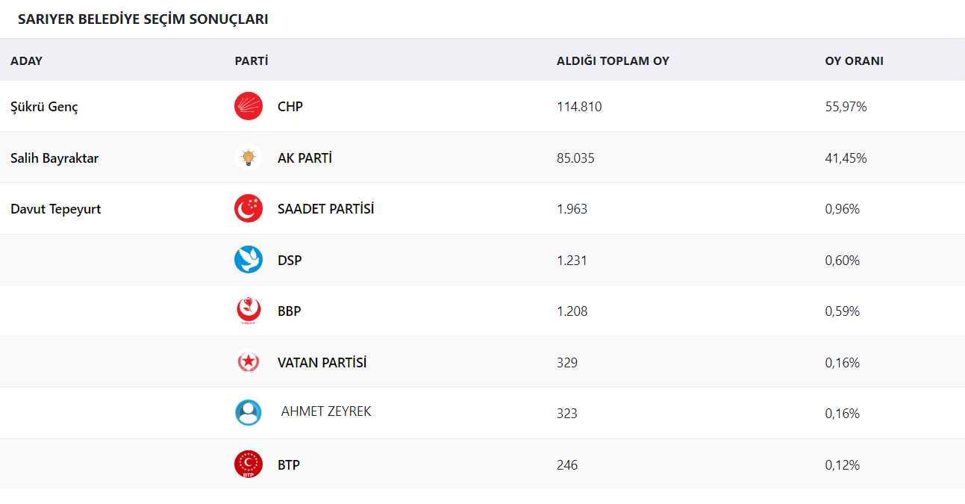The image size is (965, 504).
Task: Click the Saadet Partisi crescent logo
Action: (249, 208)
